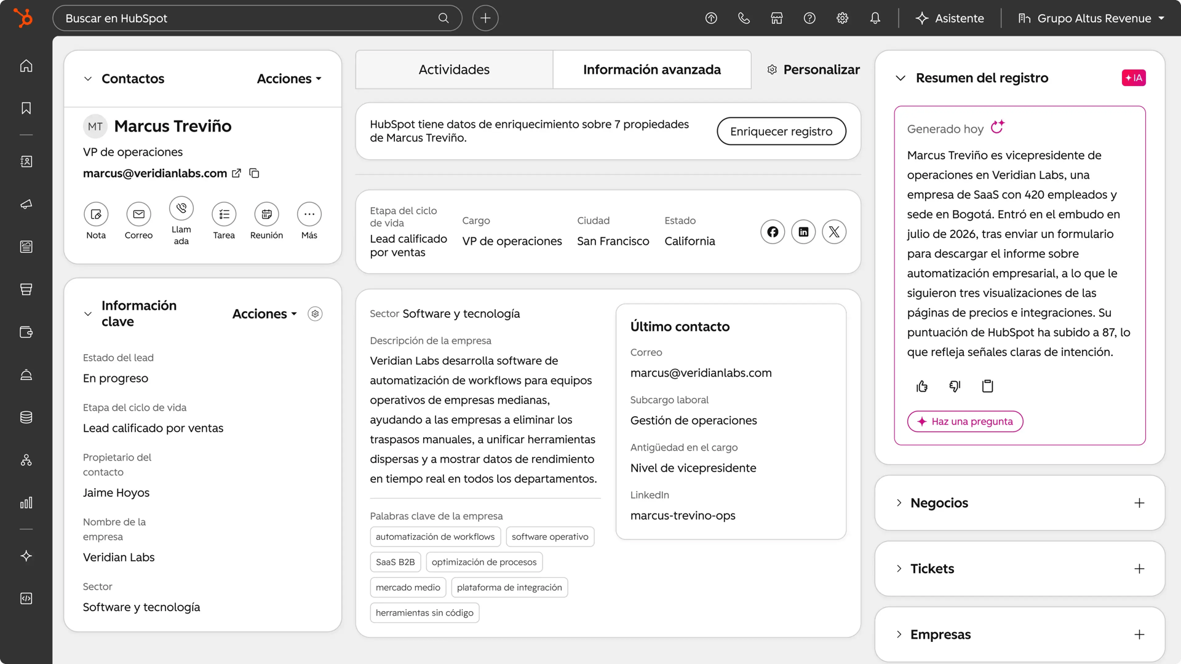Collapse Resumen del registro panel
This screenshot has width=1181, height=664.
click(x=901, y=78)
